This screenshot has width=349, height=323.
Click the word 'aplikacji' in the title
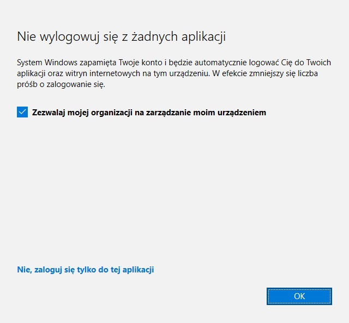(x=203, y=37)
